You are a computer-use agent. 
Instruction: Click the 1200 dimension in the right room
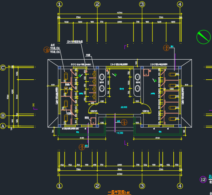(171, 89)
